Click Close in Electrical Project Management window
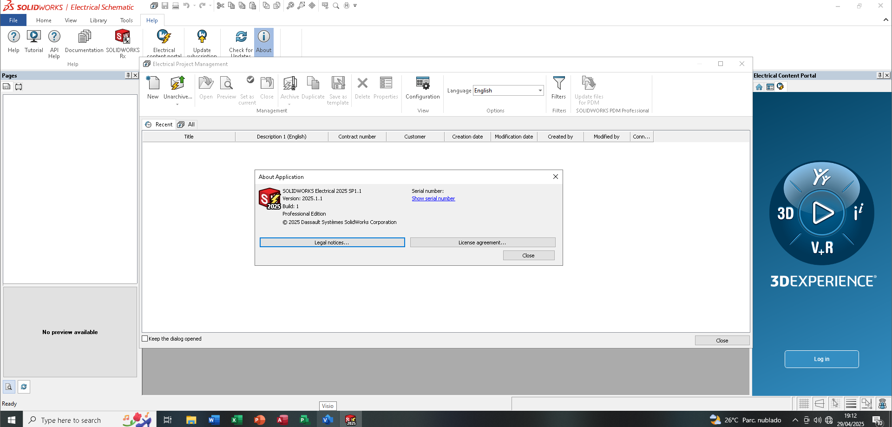The width and height of the screenshot is (892, 427). pyautogui.click(x=722, y=341)
